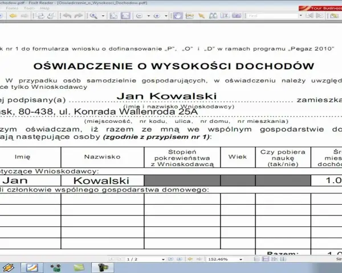Click the Your Business advertisement banner
342x273 pixels.
320,9
